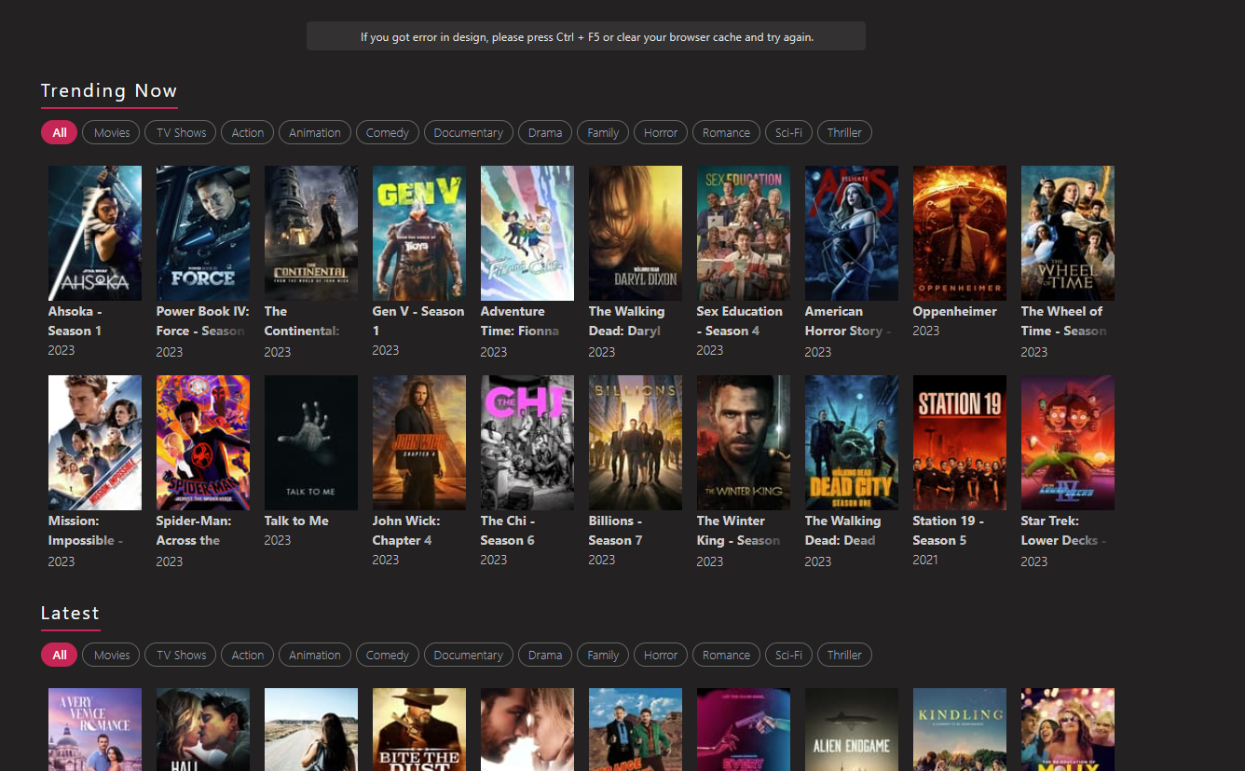Image resolution: width=1245 pixels, height=771 pixels.
Task: Filter Latest section by Sci-Fi
Action: 788,655
